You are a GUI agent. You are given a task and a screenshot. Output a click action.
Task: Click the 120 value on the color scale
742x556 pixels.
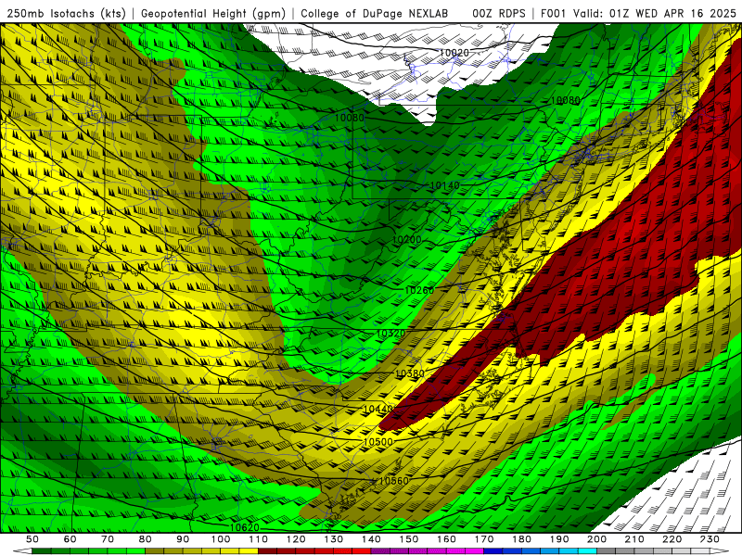tap(296, 539)
